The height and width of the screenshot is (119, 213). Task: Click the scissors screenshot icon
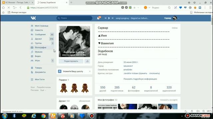pyautogui.click(x=175, y=8)
